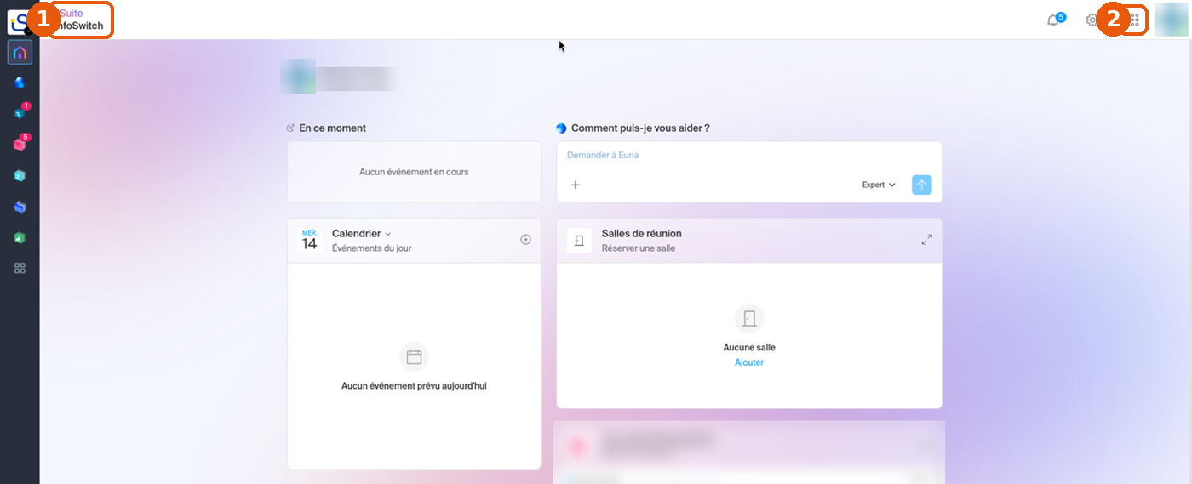
Task: Click the MER. 14 date icon
Action: pos(309,240)
